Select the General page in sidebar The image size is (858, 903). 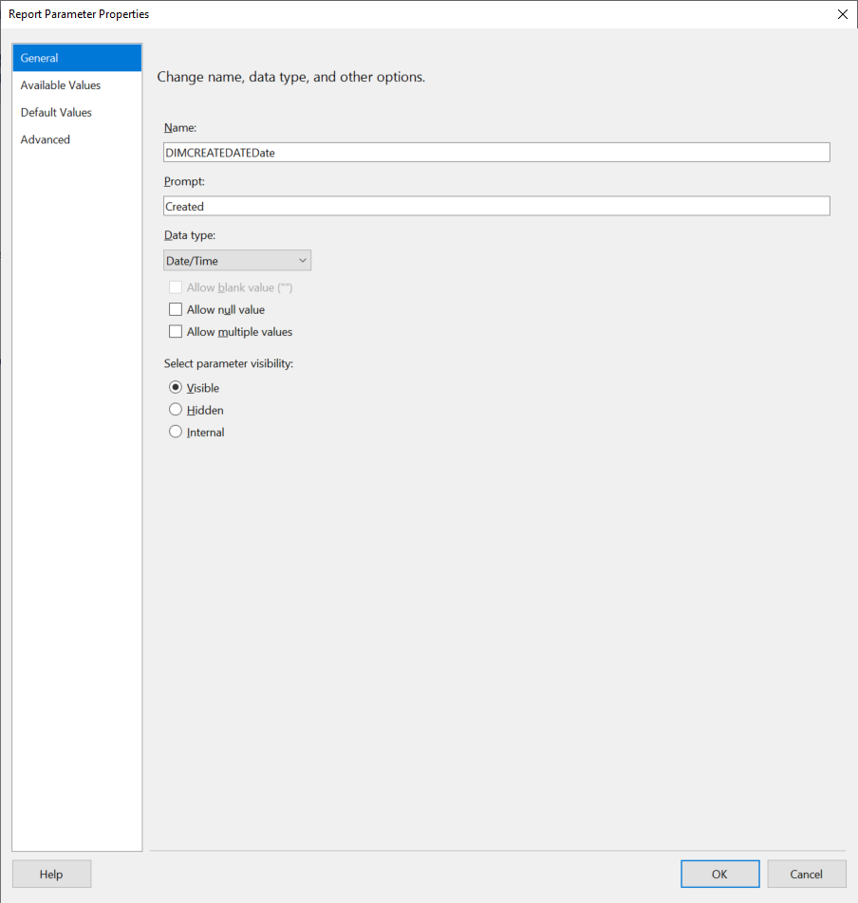pos(40,58)
